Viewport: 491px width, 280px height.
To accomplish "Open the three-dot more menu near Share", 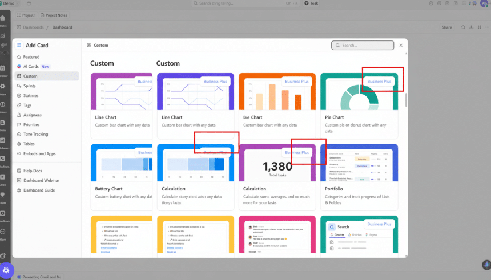I will [x=487, y=27].
